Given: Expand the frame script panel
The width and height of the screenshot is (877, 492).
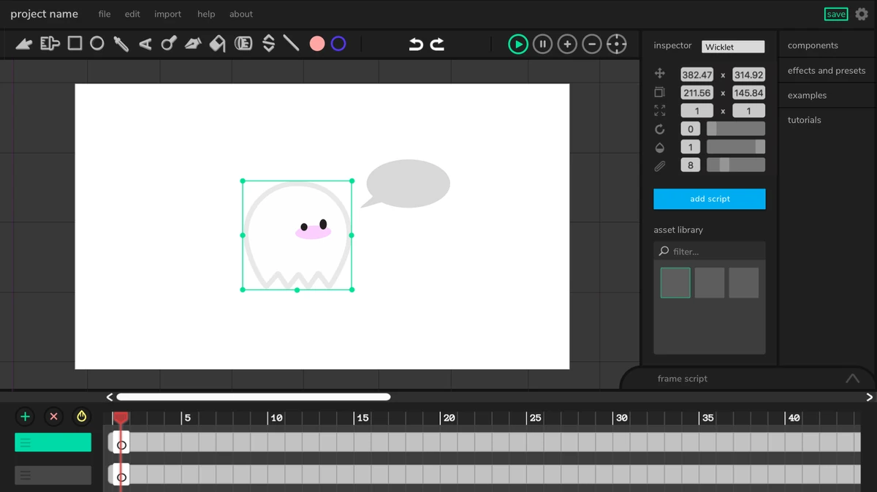Looking at the screenshot, I should (x=852, y=379).
